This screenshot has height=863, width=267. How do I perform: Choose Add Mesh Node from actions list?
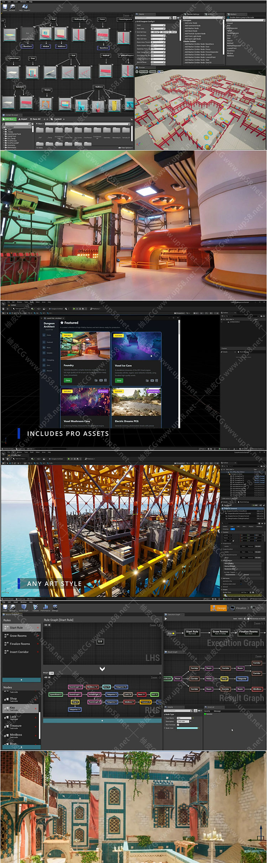click(x=192, y=31)
